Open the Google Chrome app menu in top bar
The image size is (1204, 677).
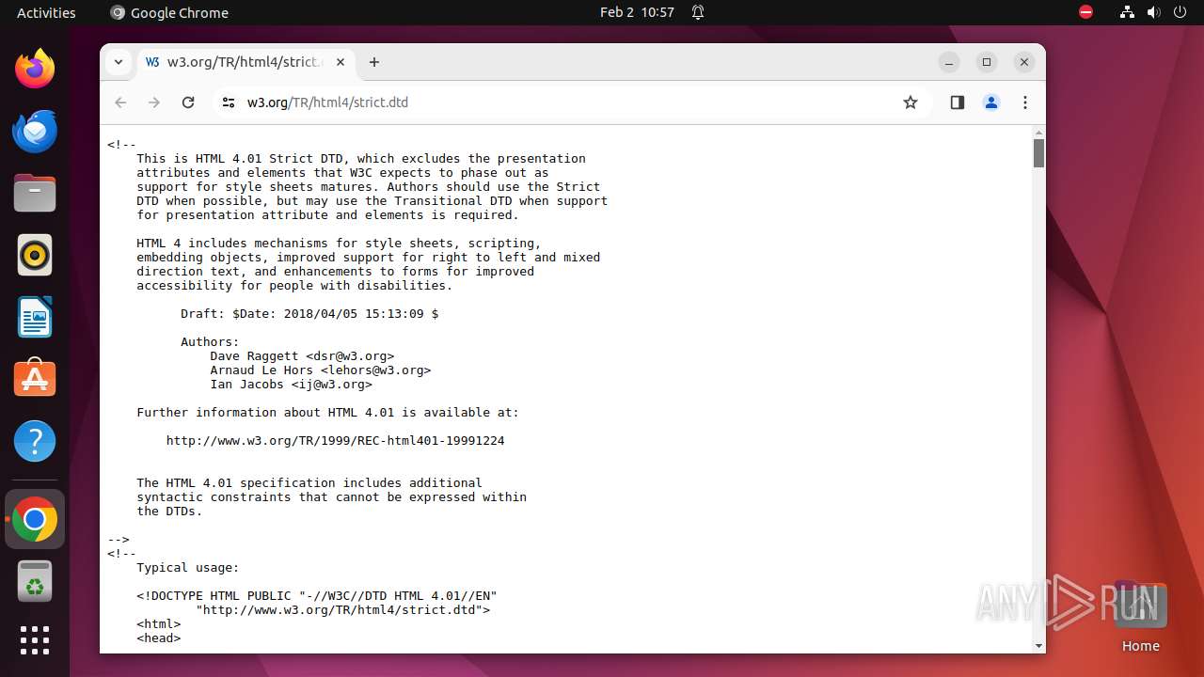tap(169, 12)
